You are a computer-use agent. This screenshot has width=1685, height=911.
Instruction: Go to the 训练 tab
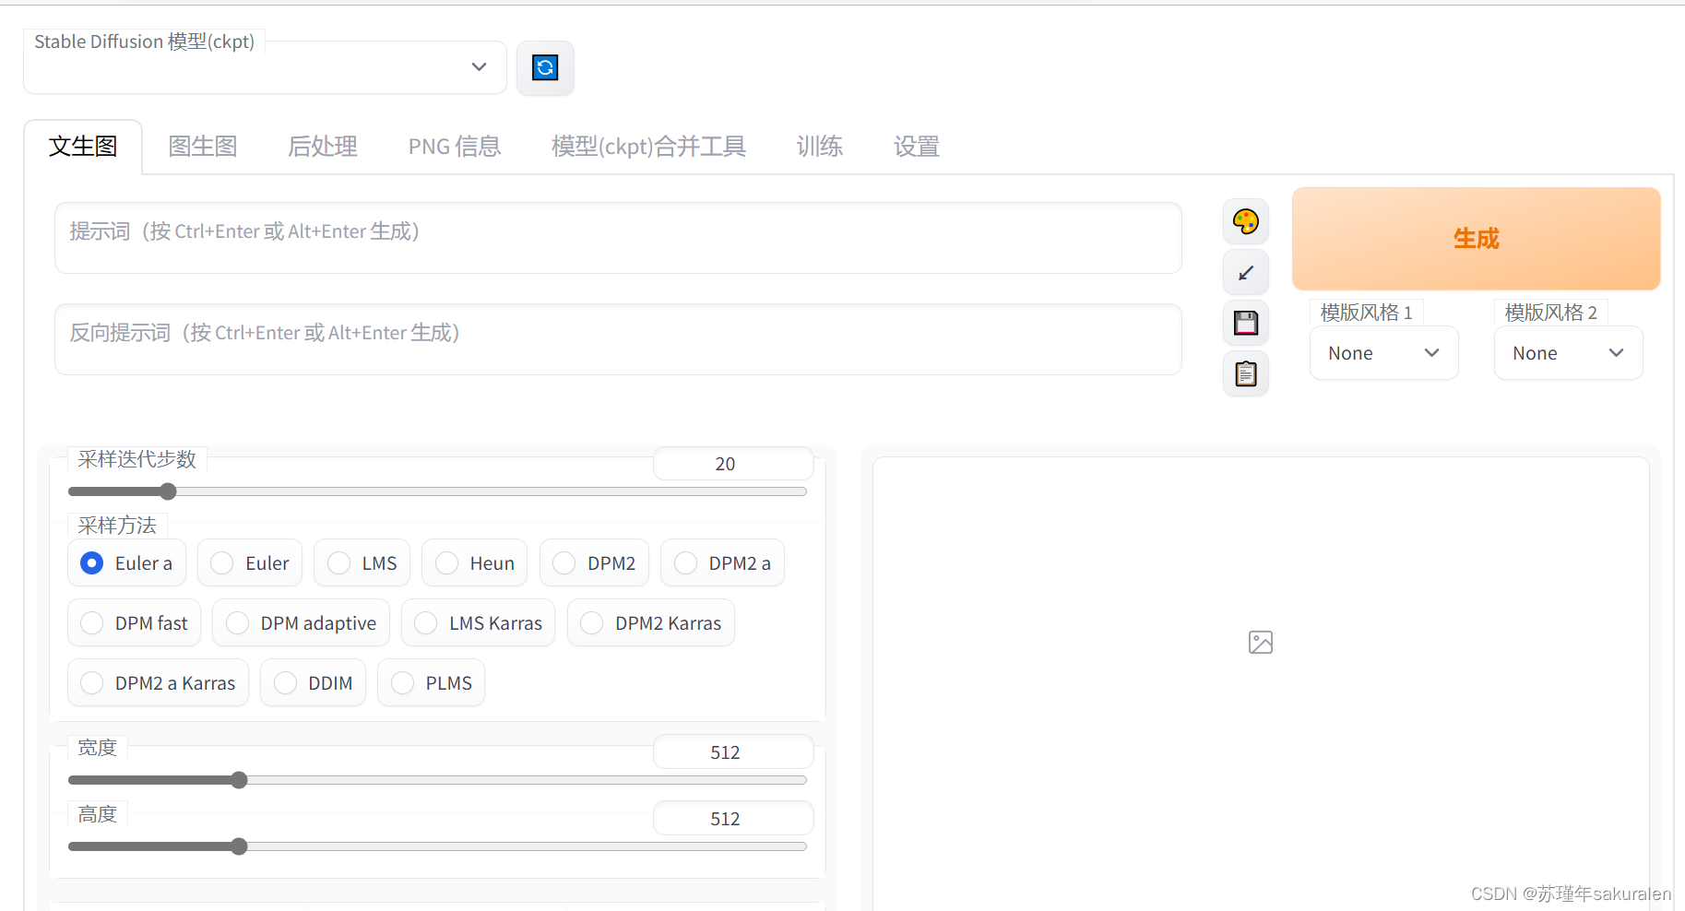pos(820,147)
